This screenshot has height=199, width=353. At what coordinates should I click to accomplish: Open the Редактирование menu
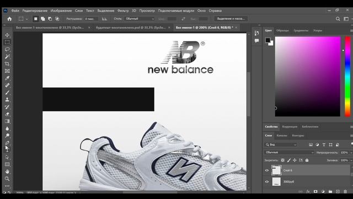click(x=35, y=11)
